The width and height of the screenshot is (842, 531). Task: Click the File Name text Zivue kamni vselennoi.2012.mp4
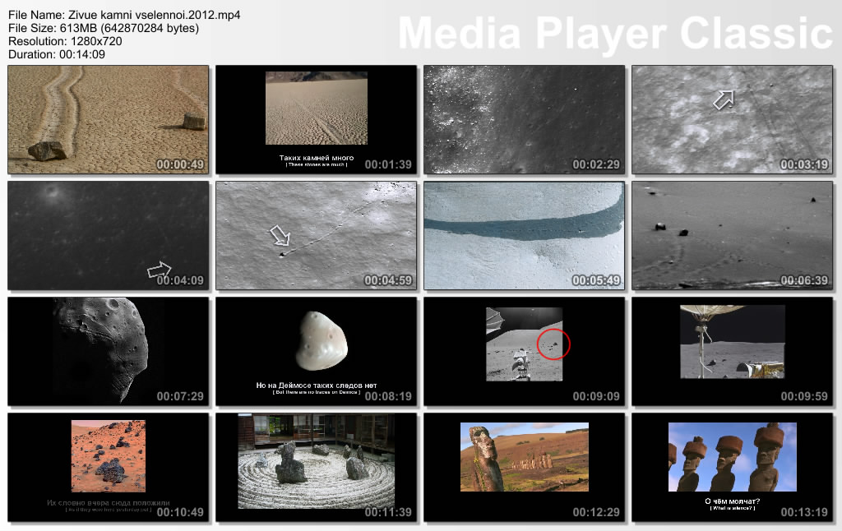tap(124, 15)
